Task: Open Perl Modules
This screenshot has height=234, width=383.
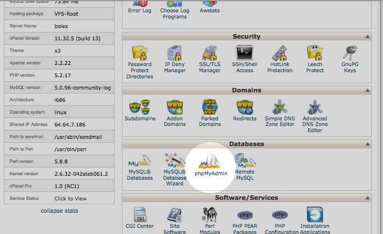Action: coord(210,221)
